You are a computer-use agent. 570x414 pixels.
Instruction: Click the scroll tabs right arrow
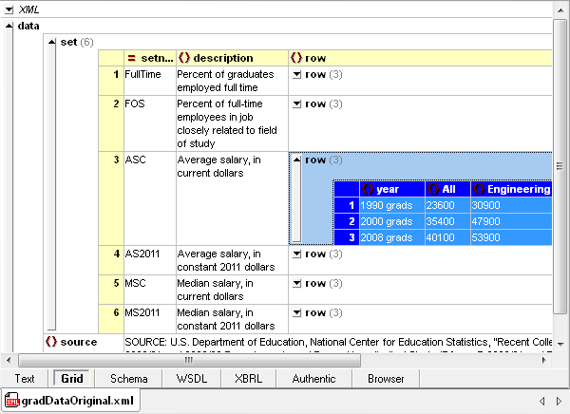tap(558, 401)
